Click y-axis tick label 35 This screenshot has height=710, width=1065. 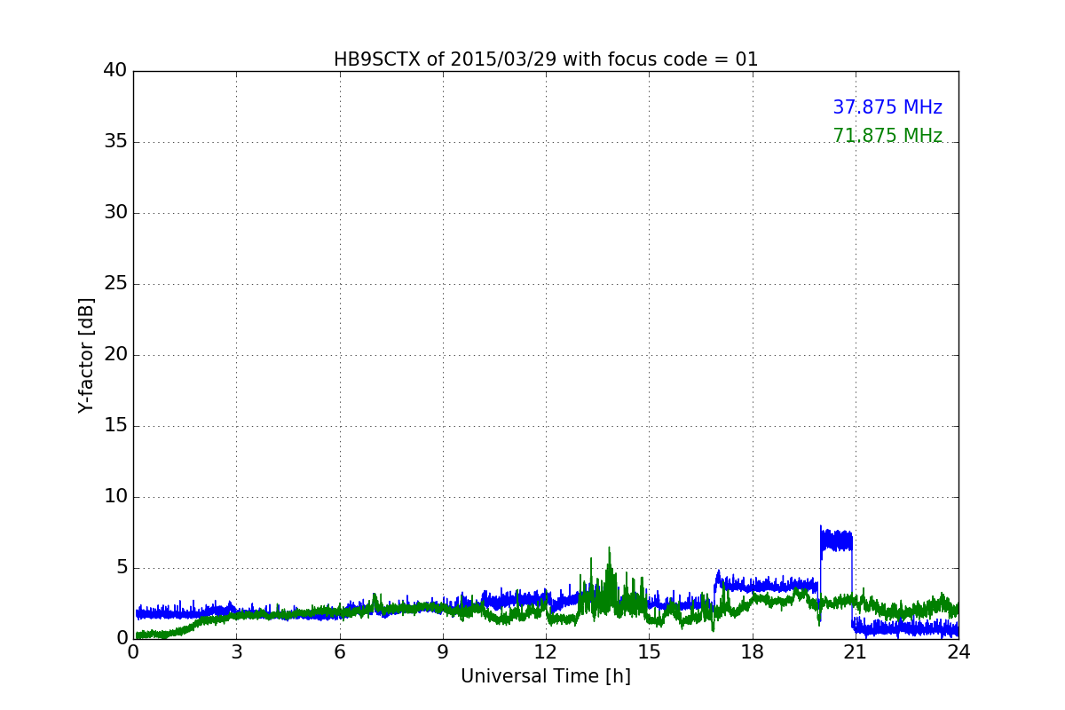click(x=115, y=141)
